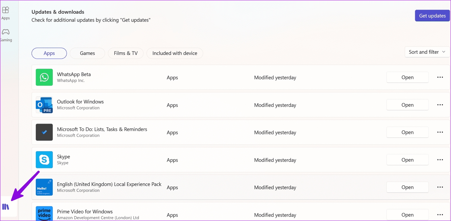Open Prime Video with Open button

pyautogui.click(x=408, y=215)
